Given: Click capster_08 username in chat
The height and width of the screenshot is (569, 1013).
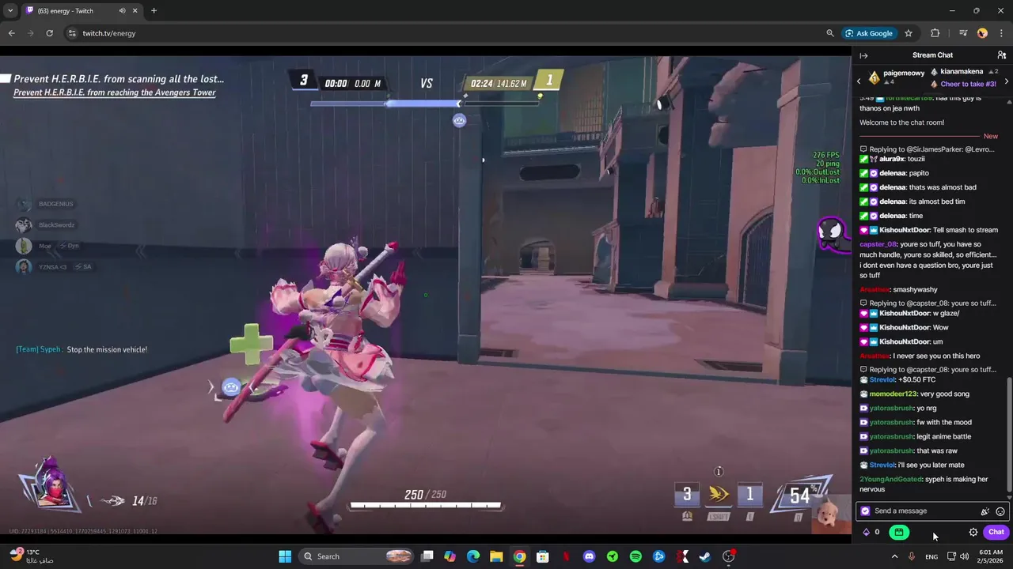Looking at the screenshot, I should click(878, 244).
